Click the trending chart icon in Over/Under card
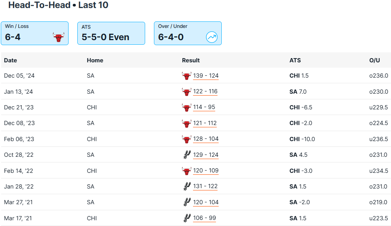Screen dimensions: 391x226 (211, 37)
